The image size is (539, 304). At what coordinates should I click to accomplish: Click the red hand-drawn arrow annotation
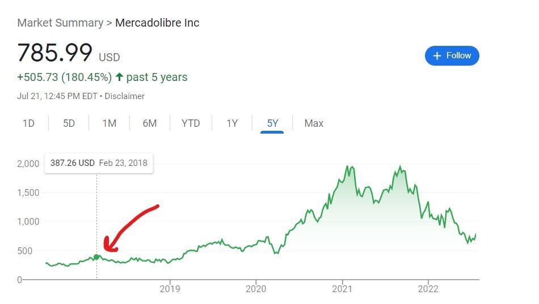(x=131, y=228)
